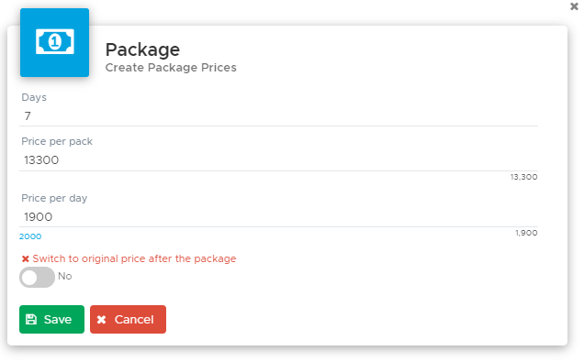Click the white X icon on Cancel
Image resolution: width=584 pixels, height=362 pixels.
[x=101, y=320]
